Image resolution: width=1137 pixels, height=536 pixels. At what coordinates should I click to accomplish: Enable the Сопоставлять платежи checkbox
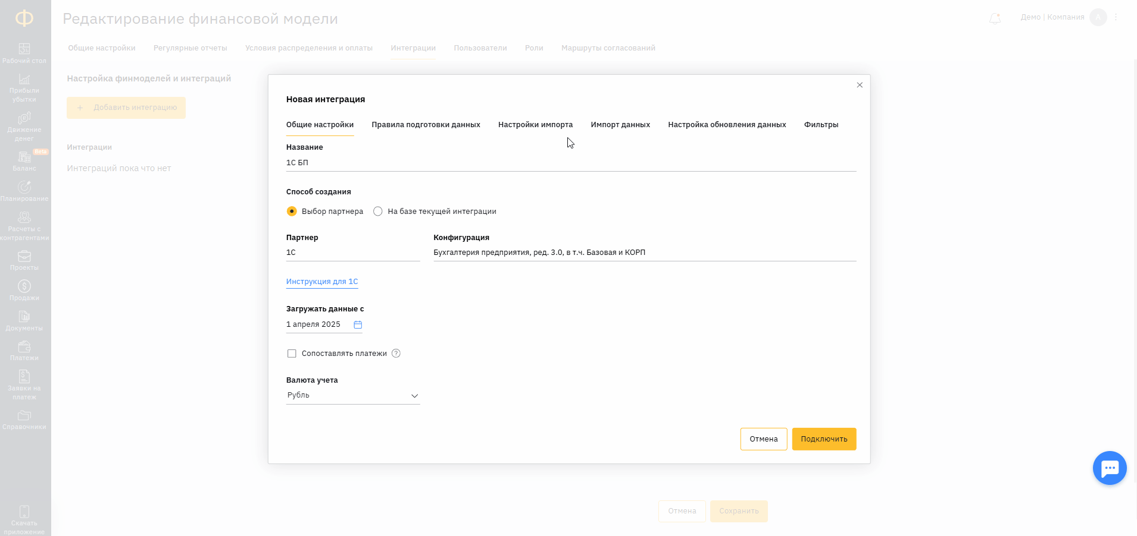(x=292, y=354)
